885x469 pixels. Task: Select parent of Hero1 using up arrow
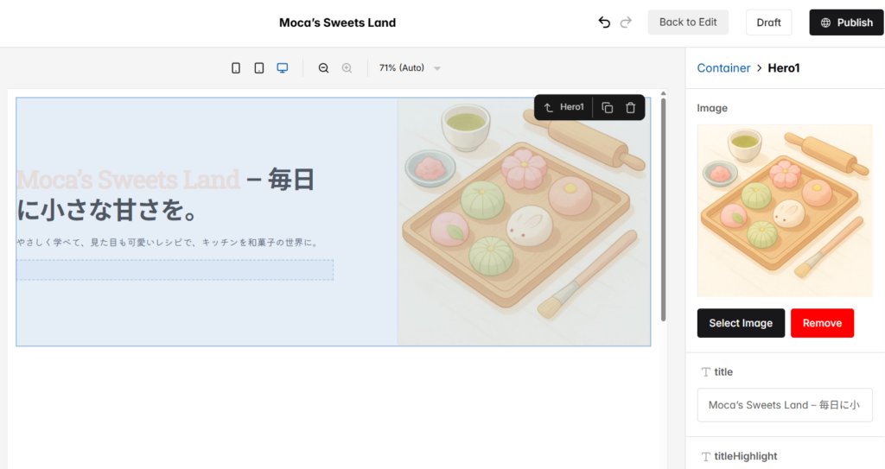pyautogui.click(x=548, y=108)
